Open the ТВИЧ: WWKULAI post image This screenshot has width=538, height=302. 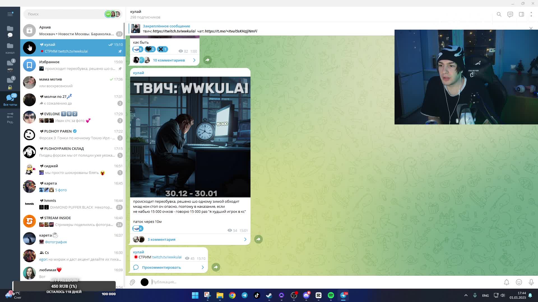click(x=190, y=137)
